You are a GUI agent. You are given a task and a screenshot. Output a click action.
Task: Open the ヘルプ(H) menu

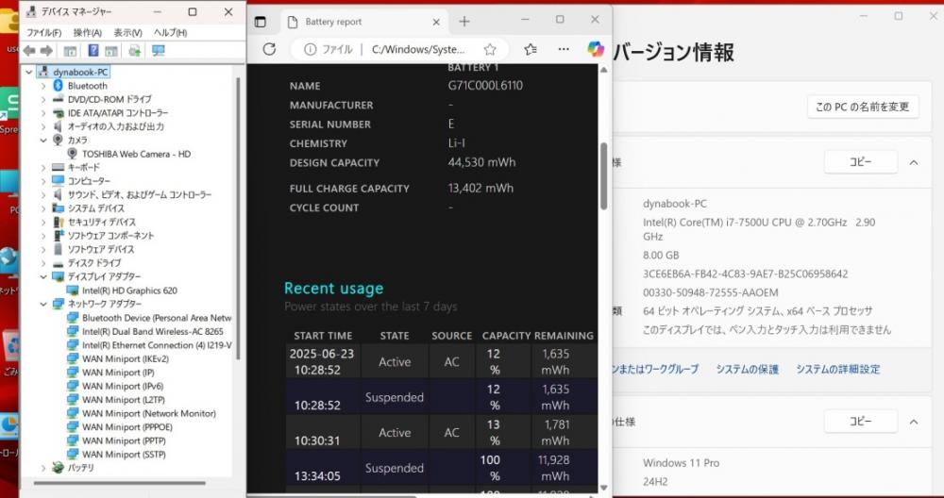tap(170, 32)
